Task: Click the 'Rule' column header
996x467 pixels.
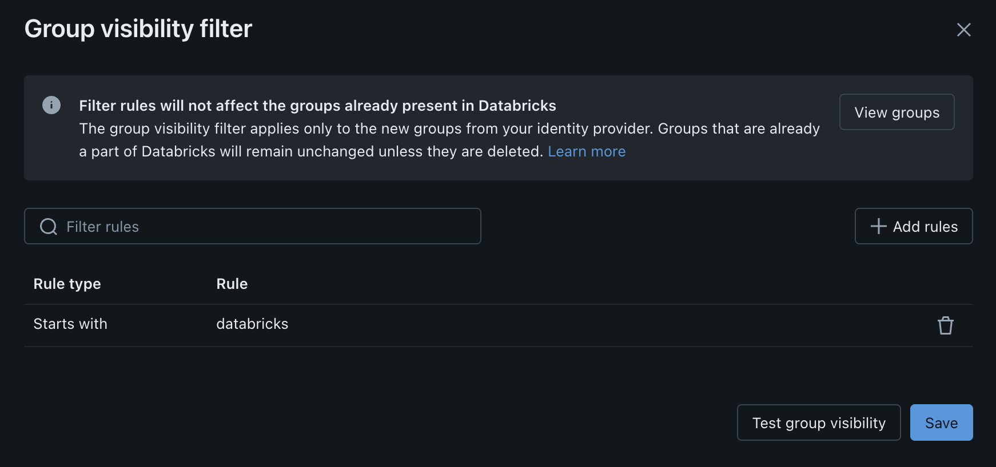Action: click(x=232, y=284)
